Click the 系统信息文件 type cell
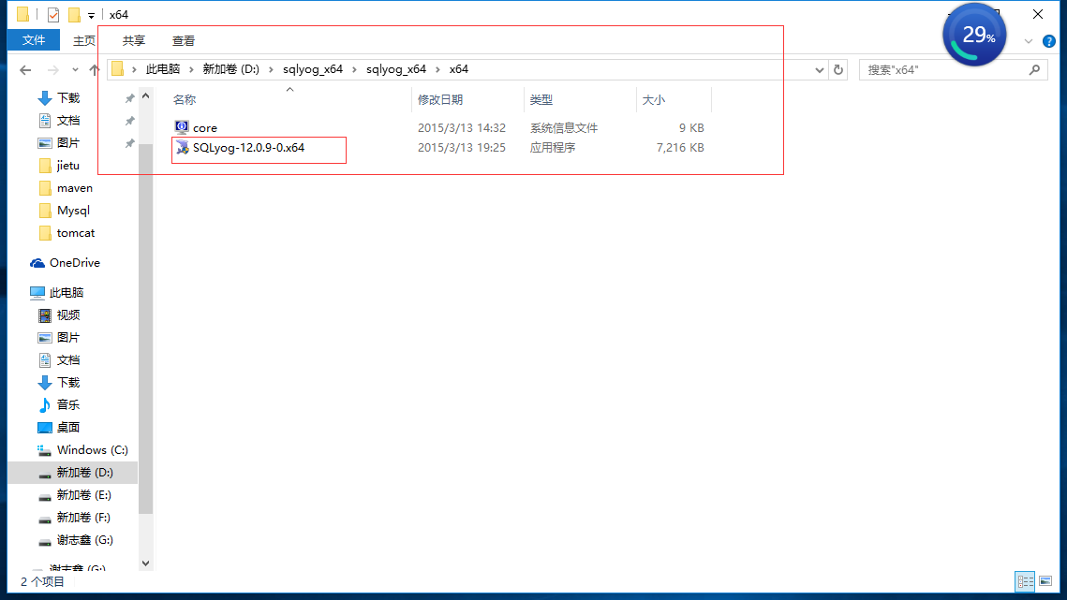The width and height of the screenshot is (1067, 600). tap(564, 128)
